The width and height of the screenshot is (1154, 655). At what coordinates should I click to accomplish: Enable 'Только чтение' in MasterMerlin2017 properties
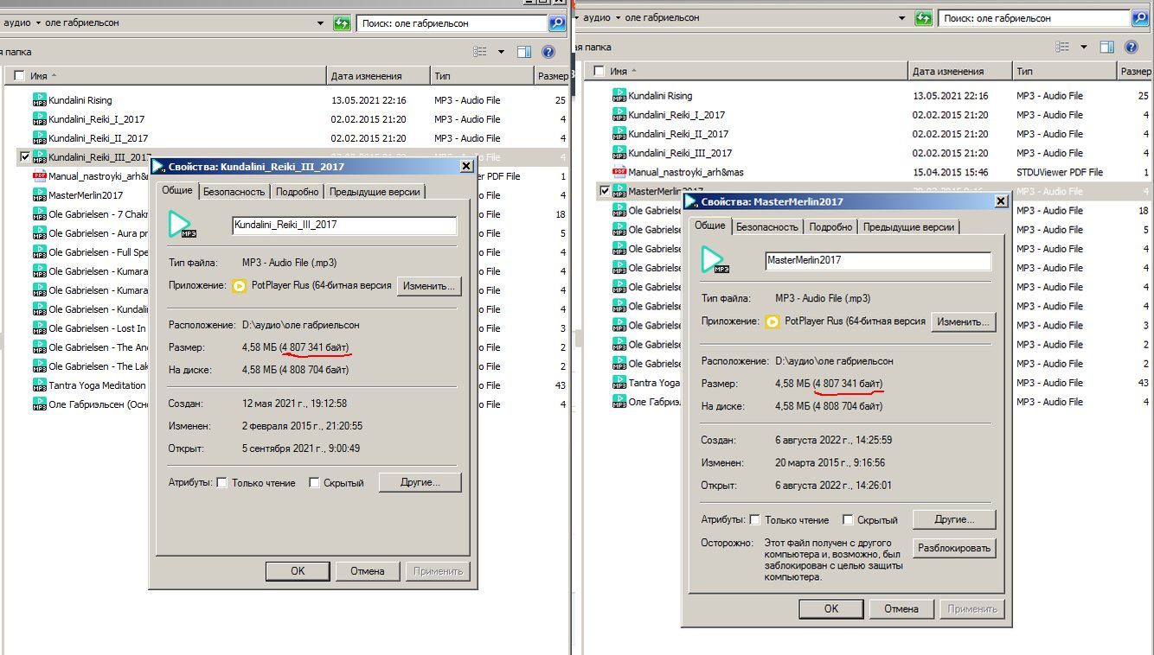tap(755, 520)
